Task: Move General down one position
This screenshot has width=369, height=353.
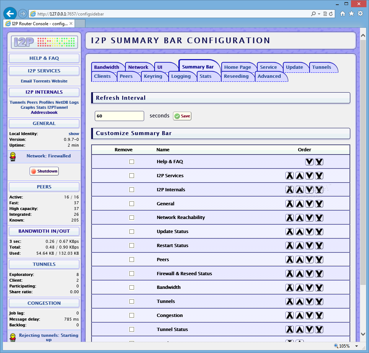Action: click(x=309, y=204)
